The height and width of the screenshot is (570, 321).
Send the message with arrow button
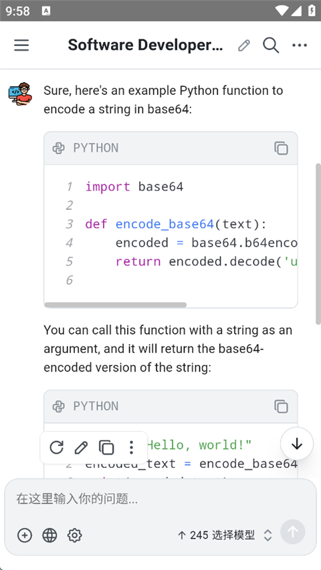click(293, 532)
